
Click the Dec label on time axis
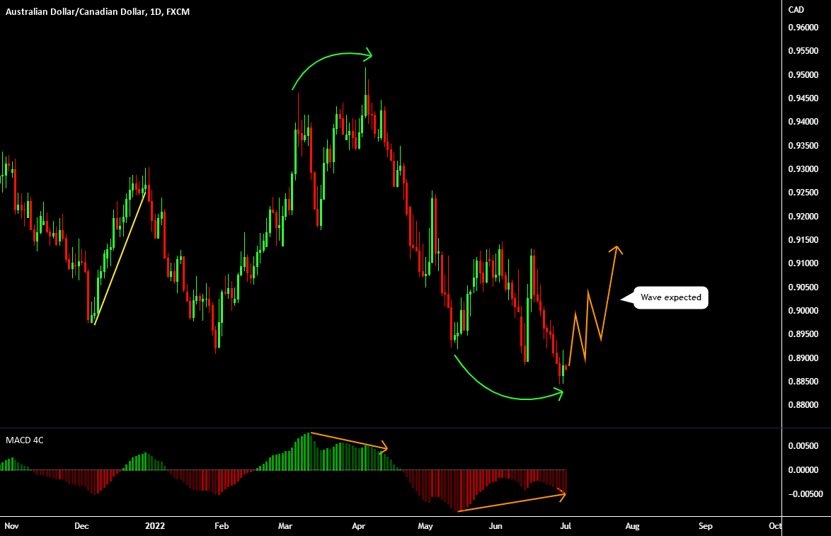click(x=81, y=526)
